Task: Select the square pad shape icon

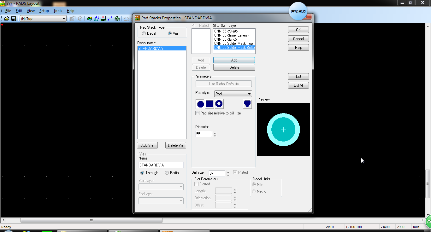Action: tap(210, 104)
